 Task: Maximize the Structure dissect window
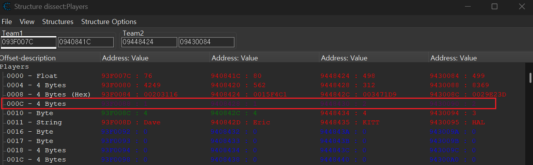coord(494,7)
